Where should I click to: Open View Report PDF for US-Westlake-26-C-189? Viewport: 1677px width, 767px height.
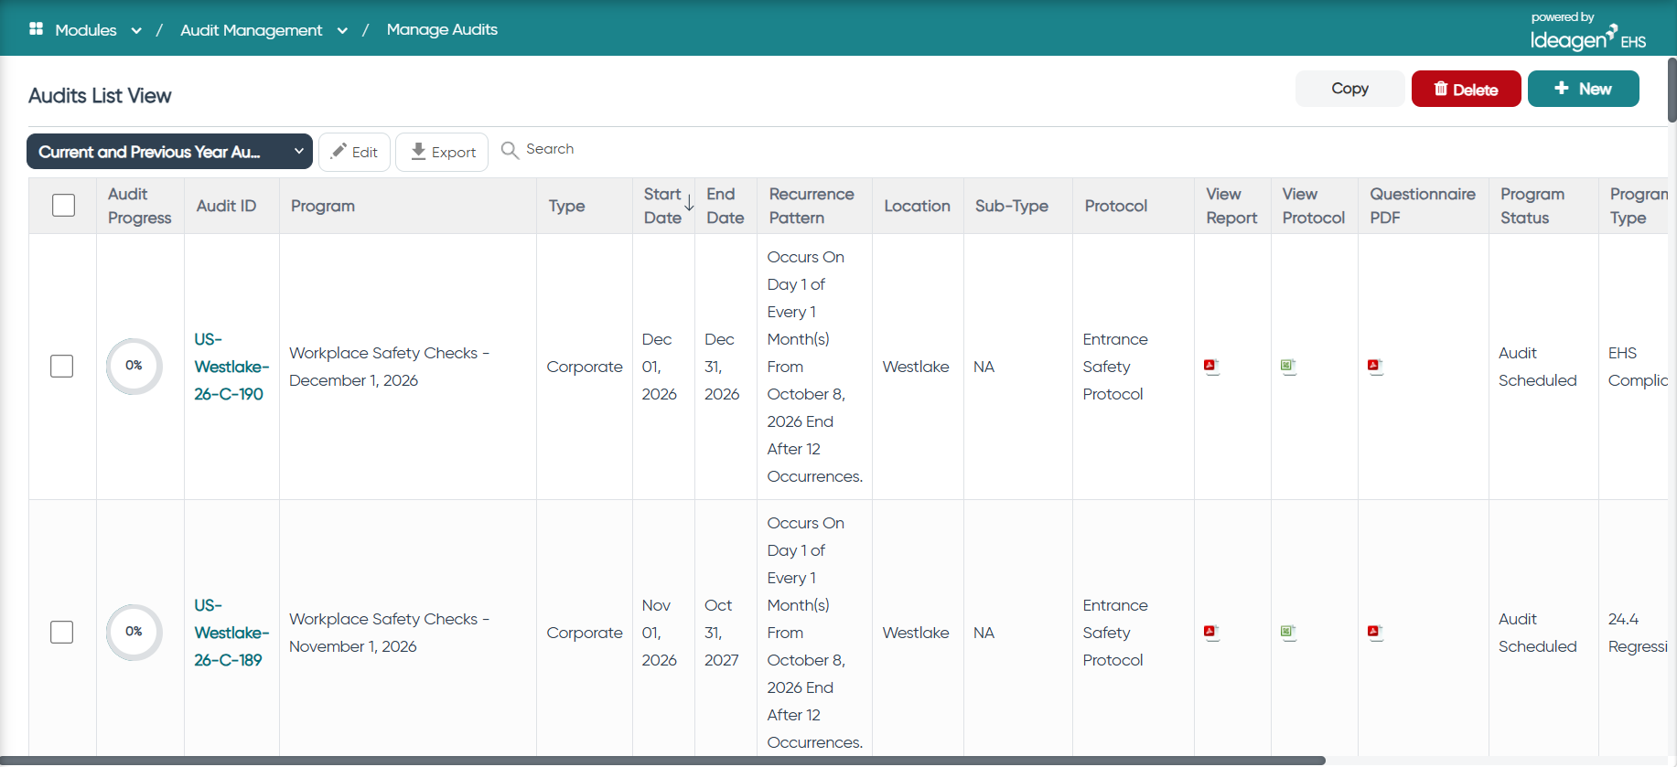[1211, 633]
